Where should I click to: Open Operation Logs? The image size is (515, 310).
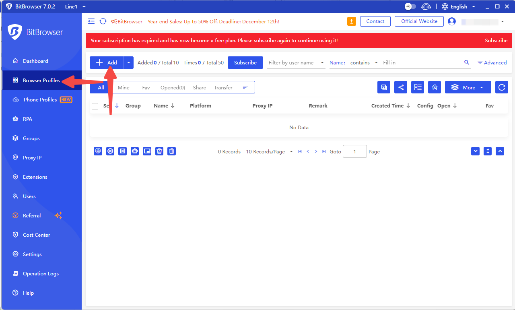click(41, 273)
